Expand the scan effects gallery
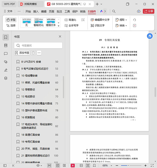The image size is (157, 168). coord(59,26)
